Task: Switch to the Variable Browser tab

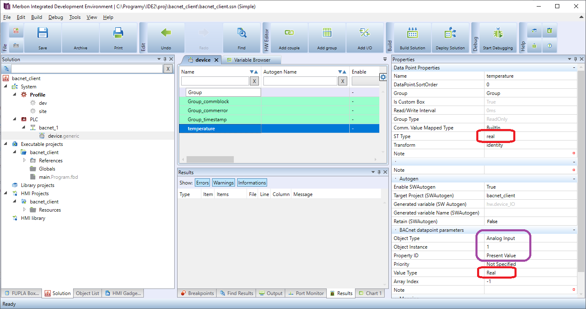Action: pyautogui.click(x=251, y=60)
